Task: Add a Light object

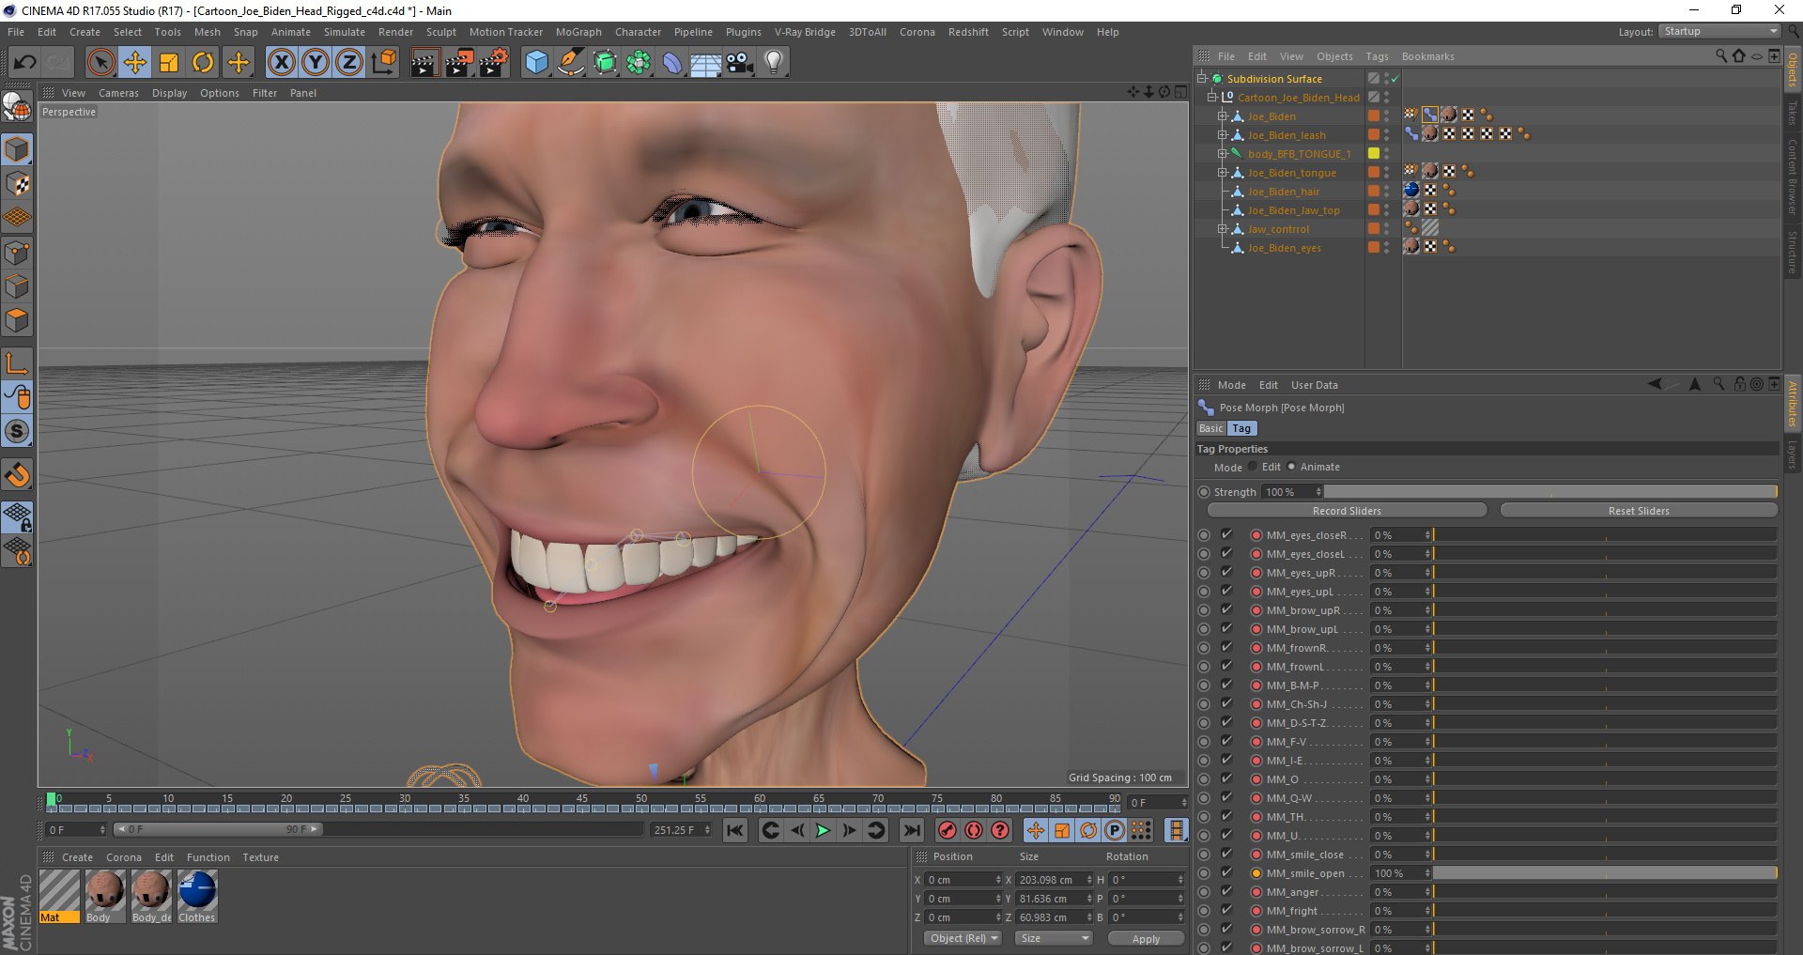Action: pos(774,63)
